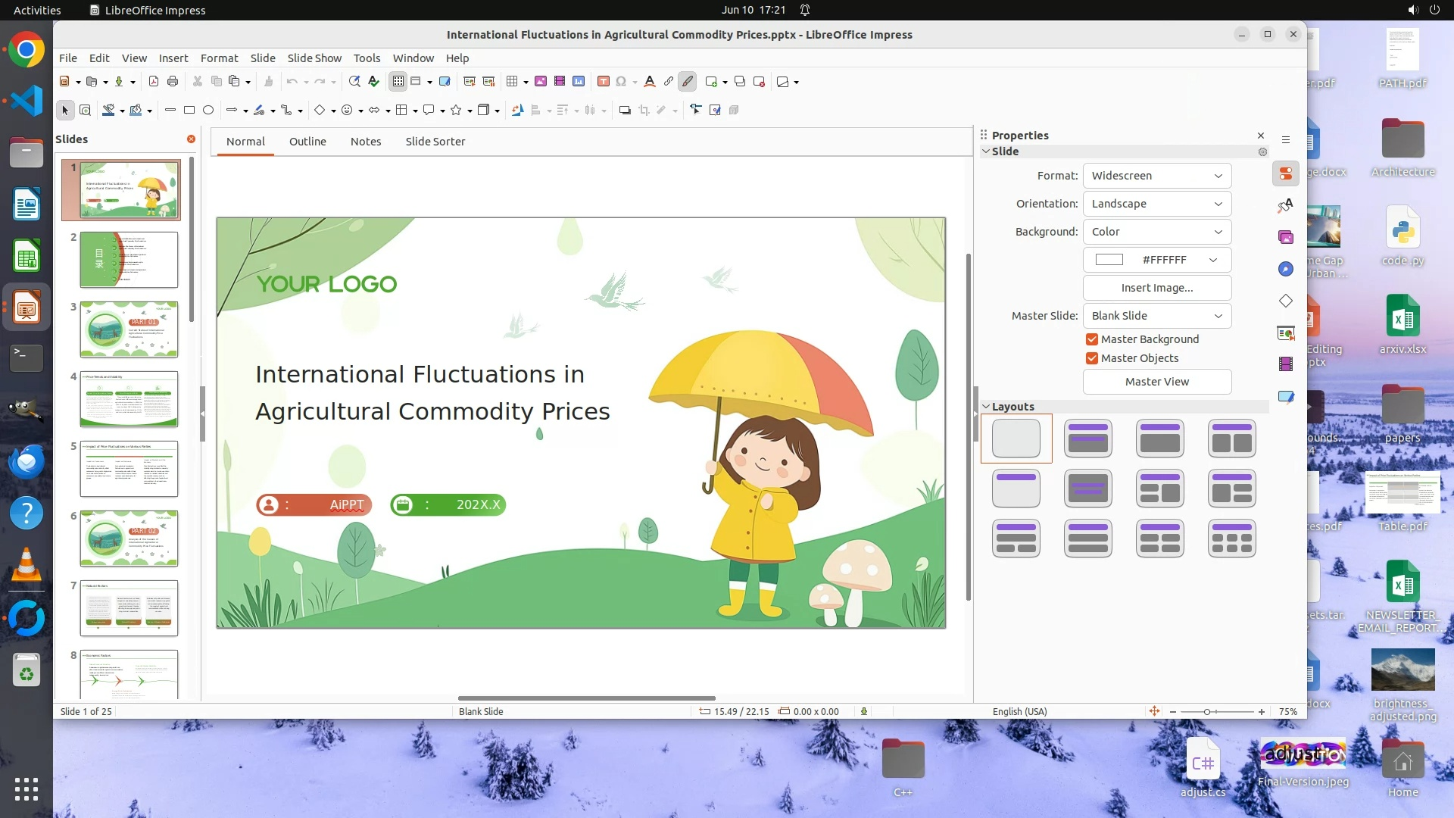Select the Rectangle drawing tool
The image size is (1454, 818).
(x=189, y=111)
